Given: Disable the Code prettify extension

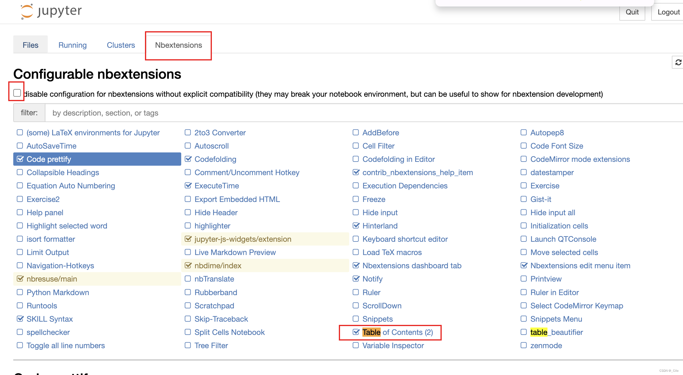Looking at the screenshot, I should [x=20, y=159].
